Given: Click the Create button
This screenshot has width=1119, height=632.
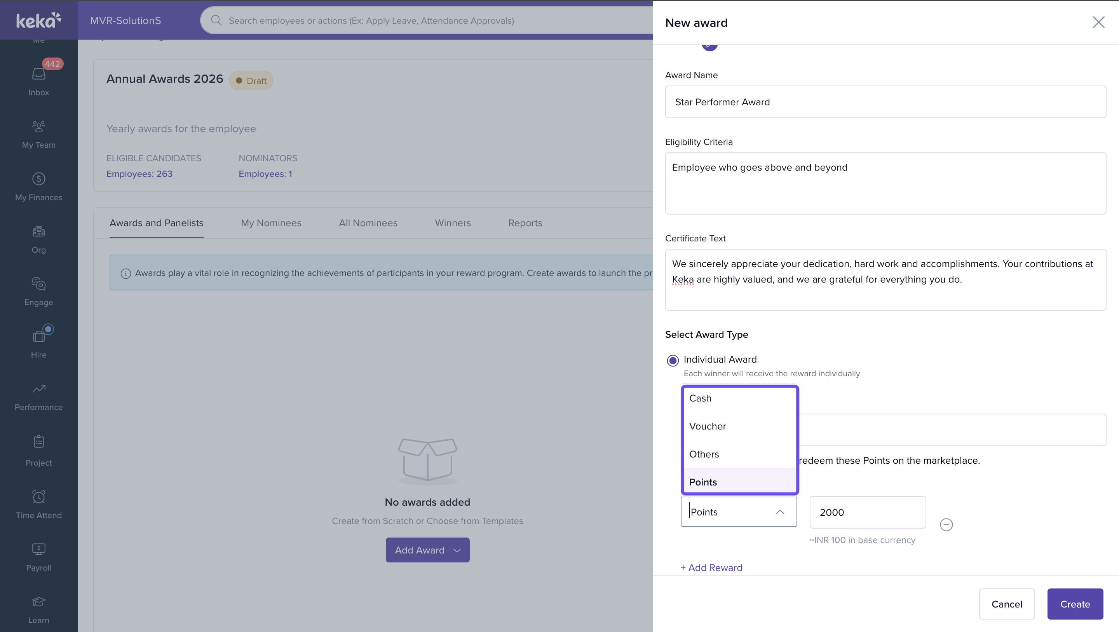Looking at the screenshot, I should tap(1075, 604).
